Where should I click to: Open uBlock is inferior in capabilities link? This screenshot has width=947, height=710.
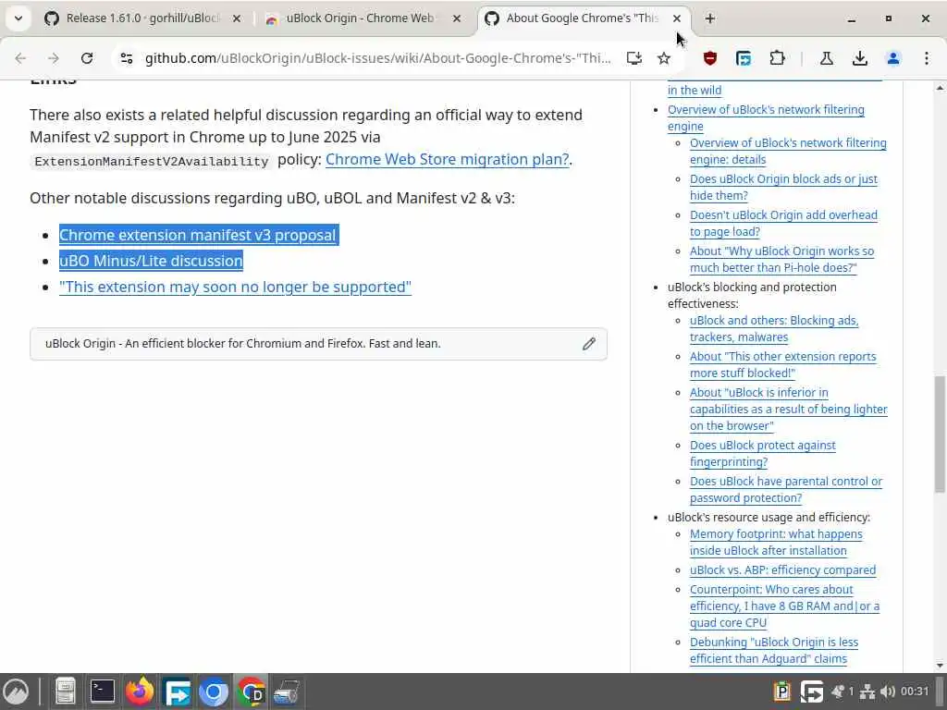(788, 409)
